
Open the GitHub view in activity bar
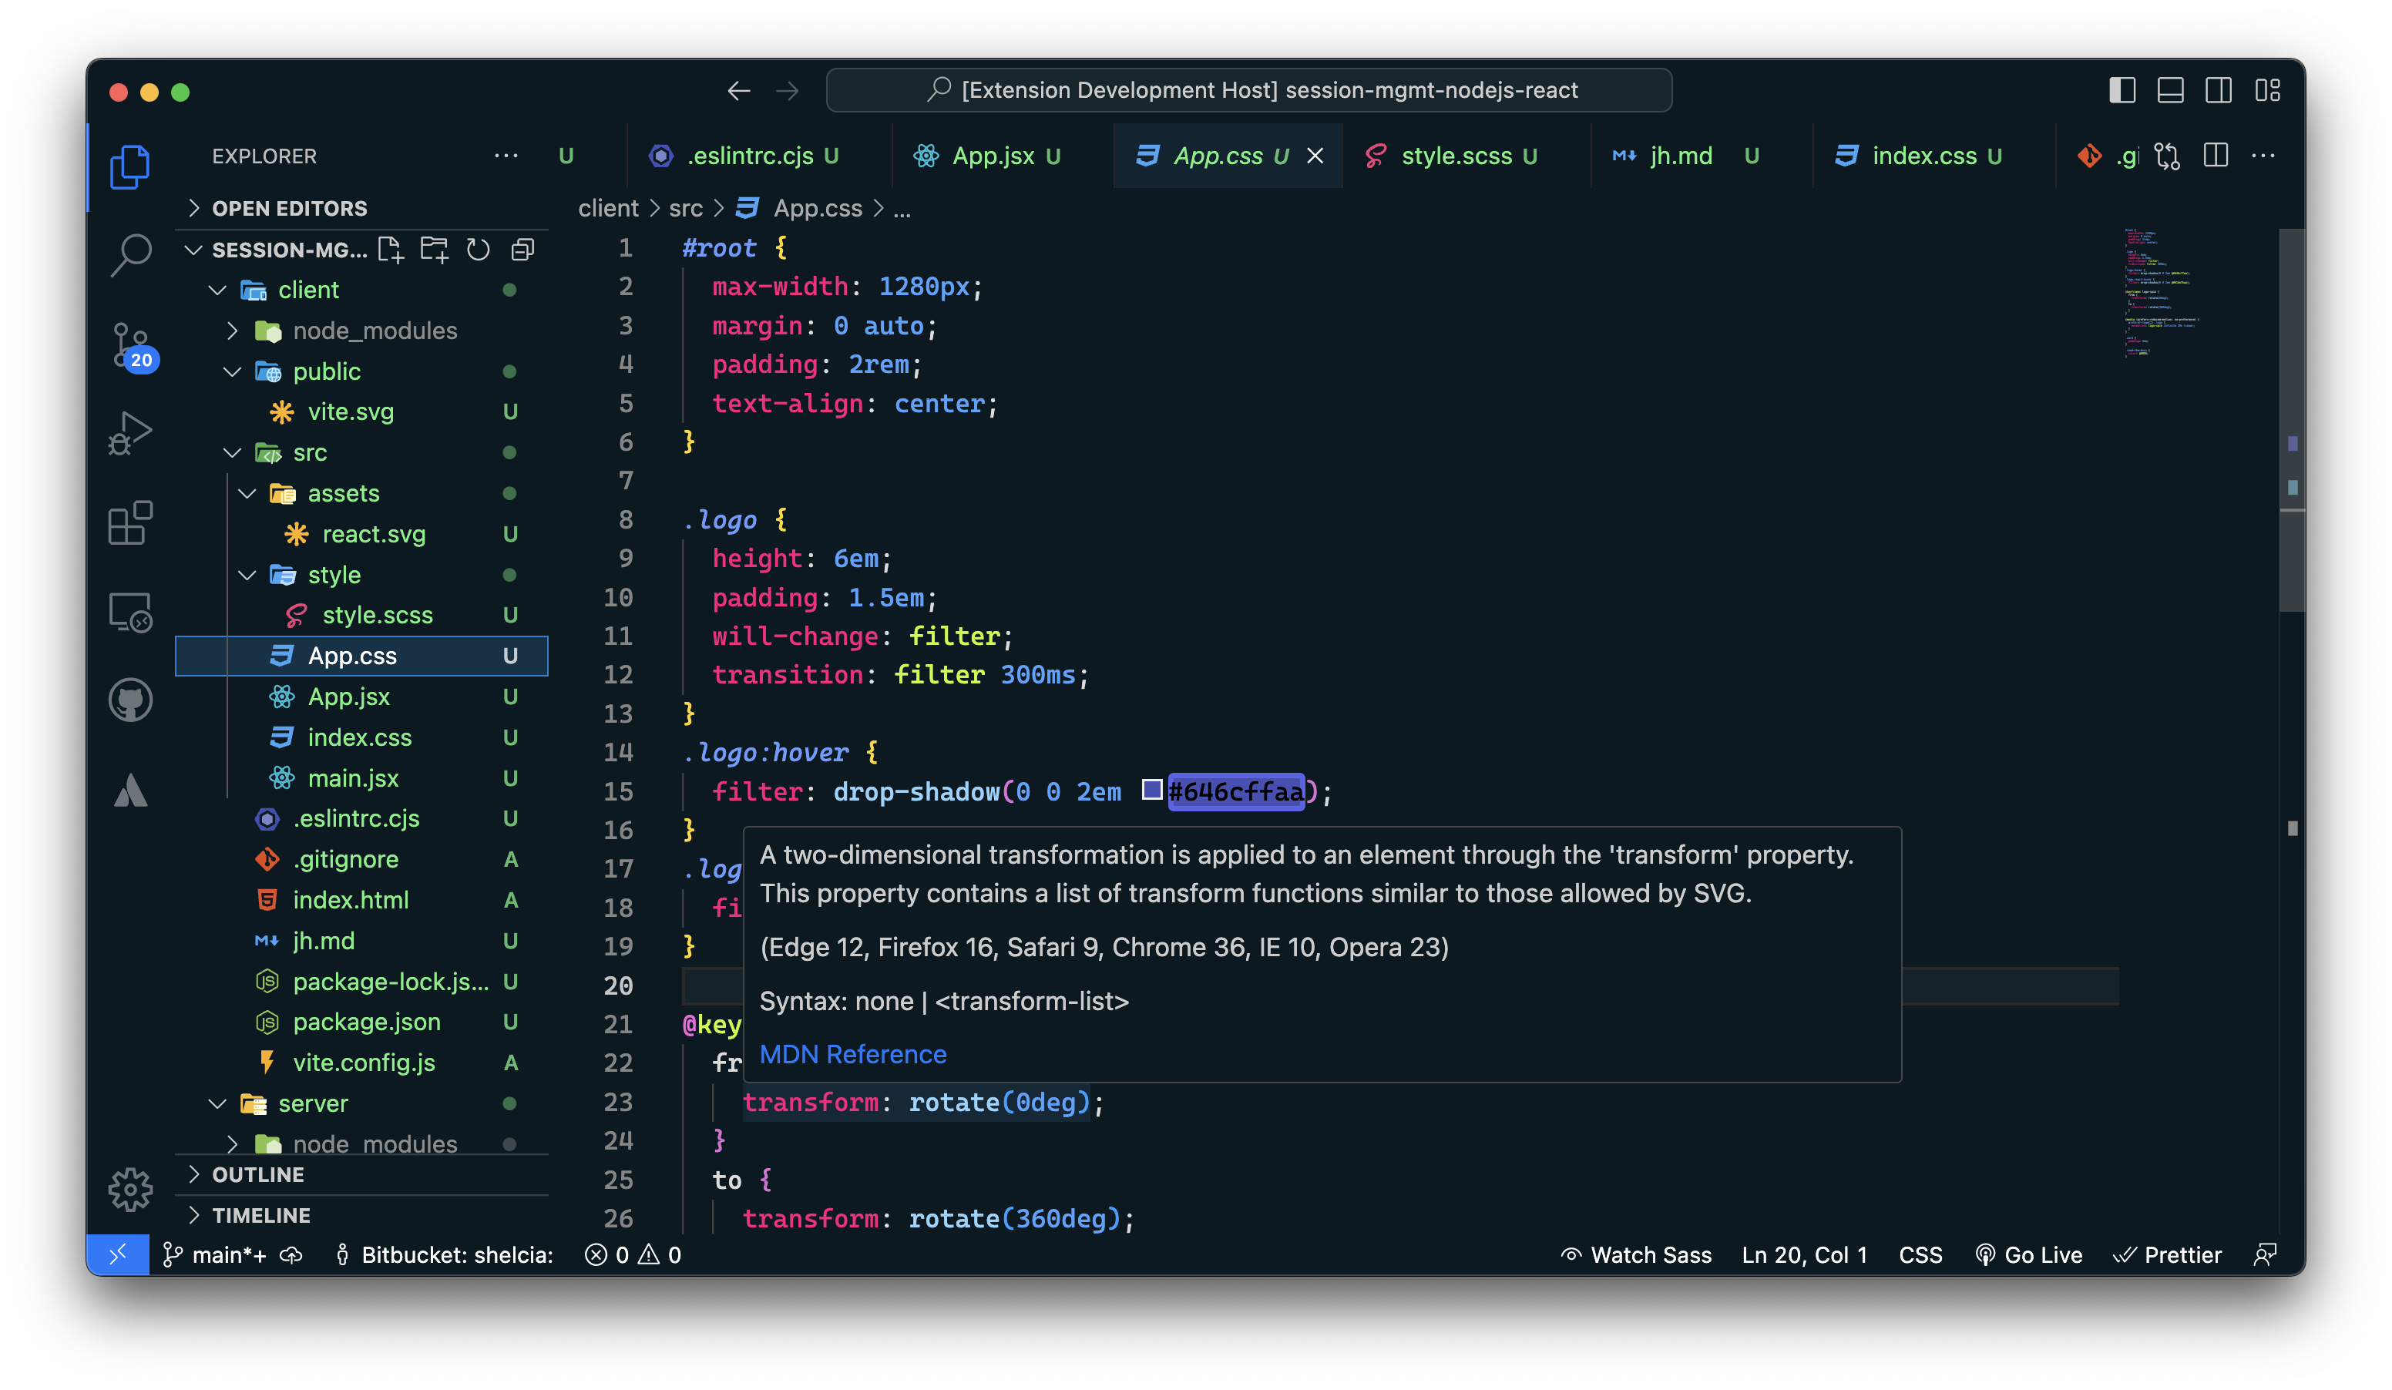tap(130, 700)
